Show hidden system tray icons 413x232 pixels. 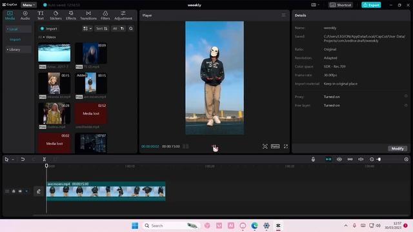click(x=346, y=226)
